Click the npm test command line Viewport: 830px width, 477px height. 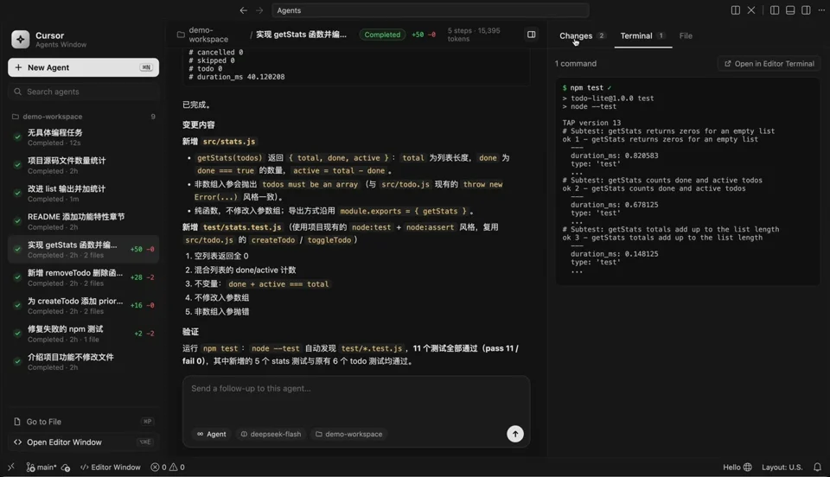coord(586,88)
